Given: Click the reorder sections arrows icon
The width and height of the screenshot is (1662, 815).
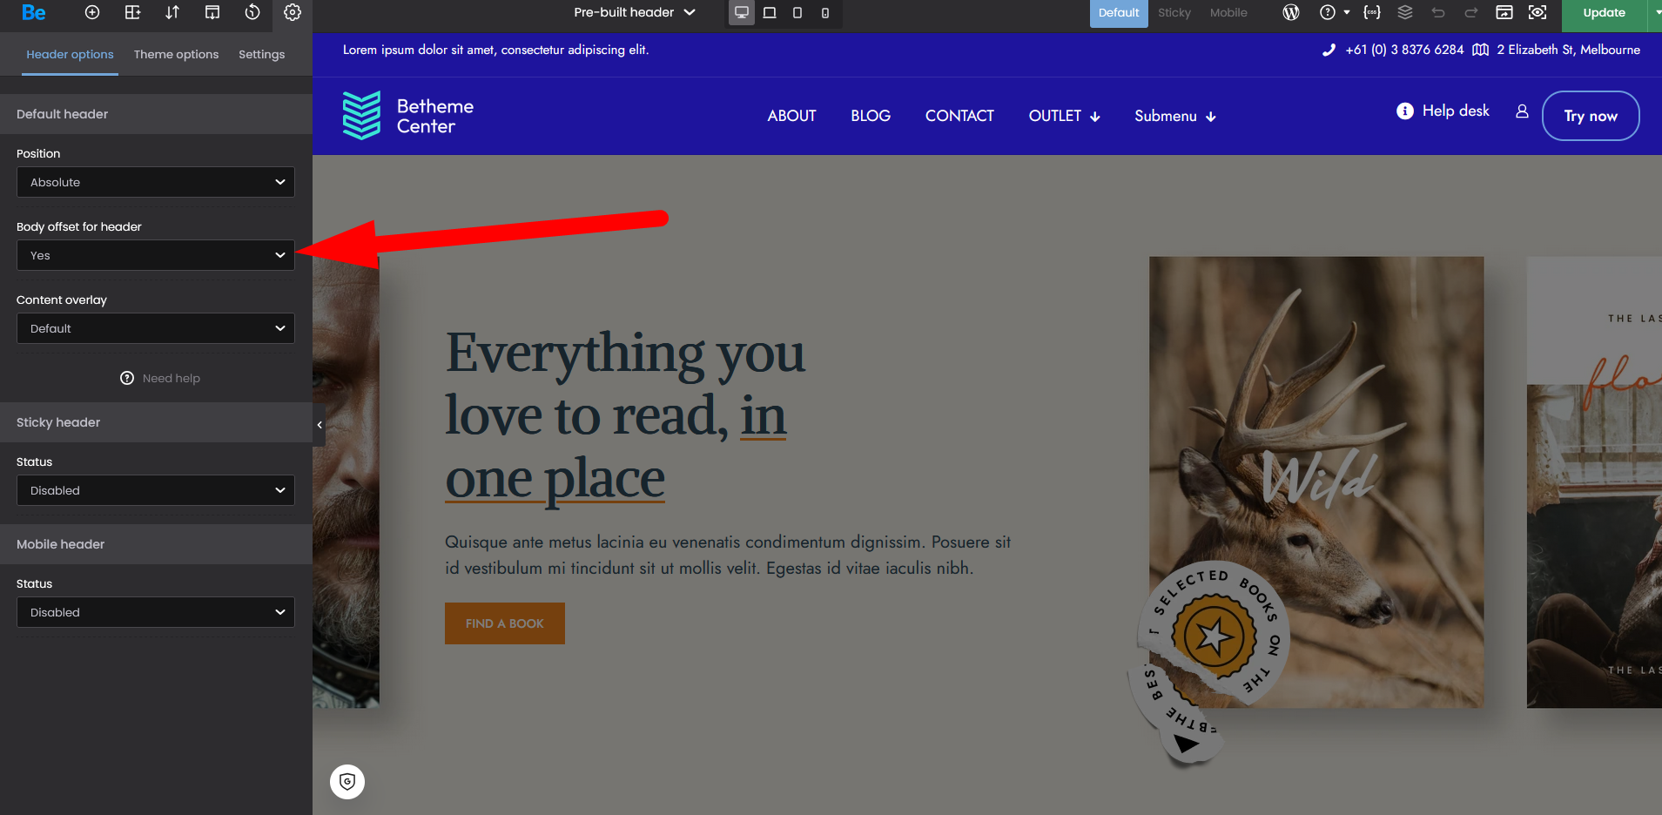Looking at the screenshot, I should coord(172,12).
